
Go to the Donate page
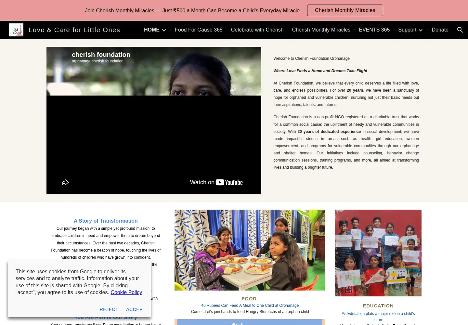pos(440,30)
